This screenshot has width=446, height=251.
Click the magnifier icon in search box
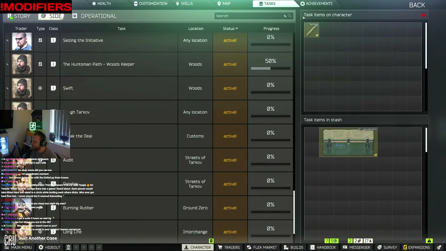[x=290, y=16]
